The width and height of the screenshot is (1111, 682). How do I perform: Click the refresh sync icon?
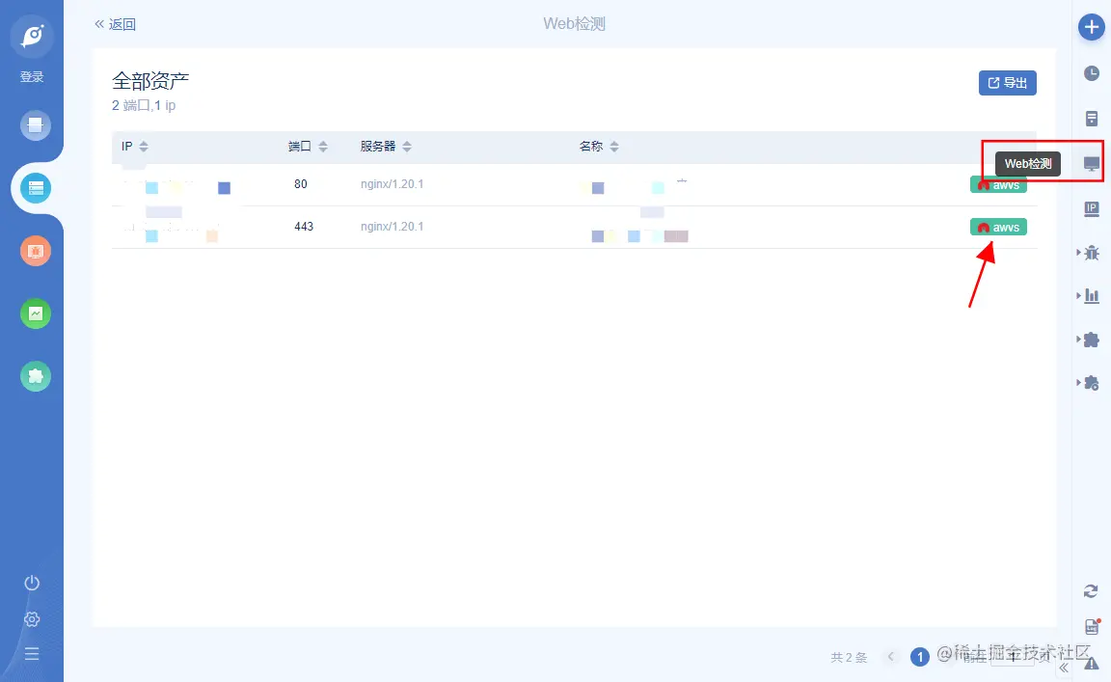pyautogui.click(x=1091, y=590)
